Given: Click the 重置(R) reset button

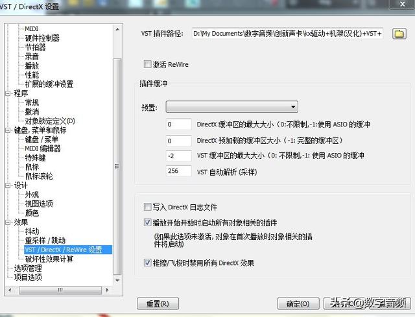Looking at the screenshot, I should click(158, 304).
